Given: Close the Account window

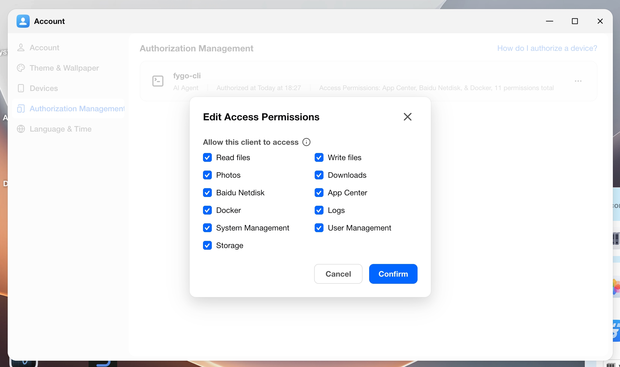Looking at the screenshot, I should pos(600,21).
